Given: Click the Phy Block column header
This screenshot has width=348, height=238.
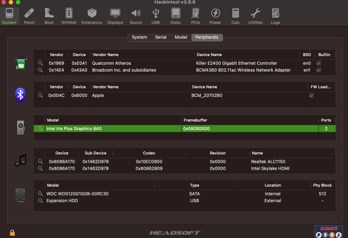Looking at the screenshot, I should click(322, 185).
